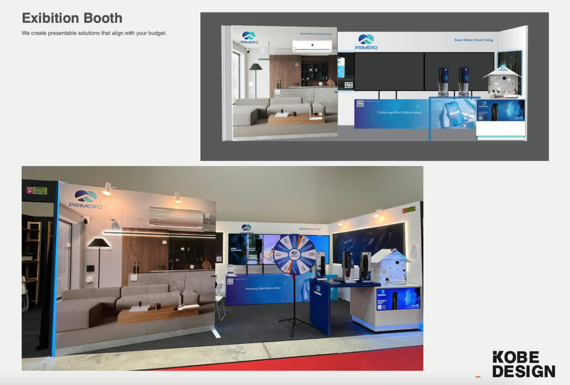Click the PRIMERO logo on the rendered left wall
The width and height of the screenshot is (570, 385).
click(x=249, y=38)
